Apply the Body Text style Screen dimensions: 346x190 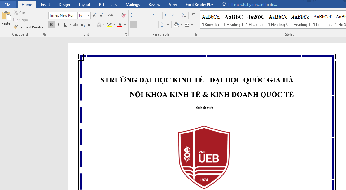211,20
